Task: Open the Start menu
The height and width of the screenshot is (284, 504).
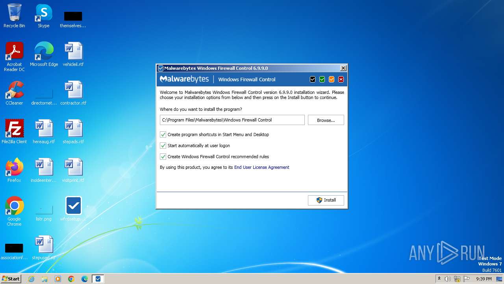Action: click(x=11, y=278)
